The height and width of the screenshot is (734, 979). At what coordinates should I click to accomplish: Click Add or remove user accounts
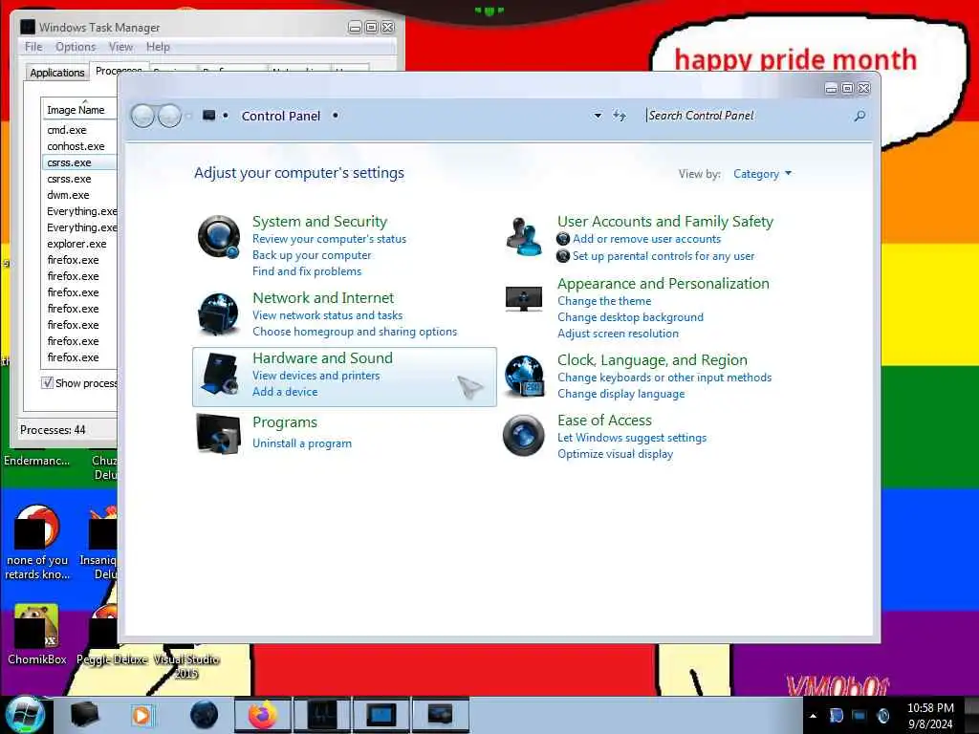click(647, 239)
